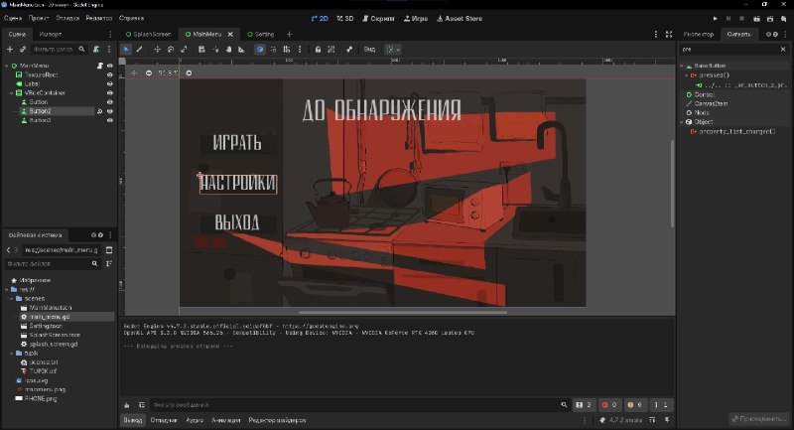
Task: Toggle smart snap in the viewport toolbar
Action: [x=260, y=49]
